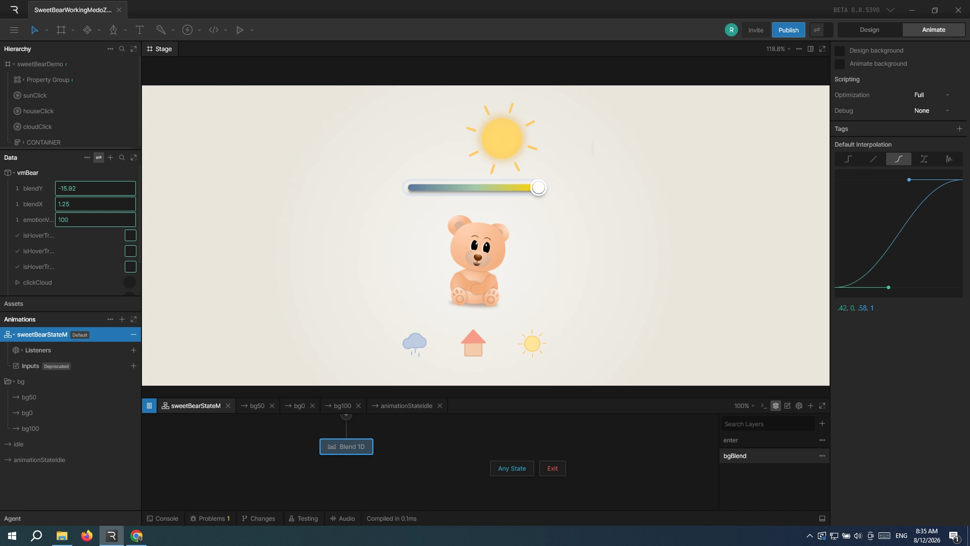The image size is (970, 546).
Task: Expand the CONTAINER item
Action: click(23, 143)
